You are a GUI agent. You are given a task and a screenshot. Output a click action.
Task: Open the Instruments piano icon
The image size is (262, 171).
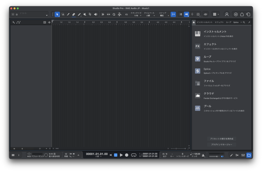(x=198, y=34)
